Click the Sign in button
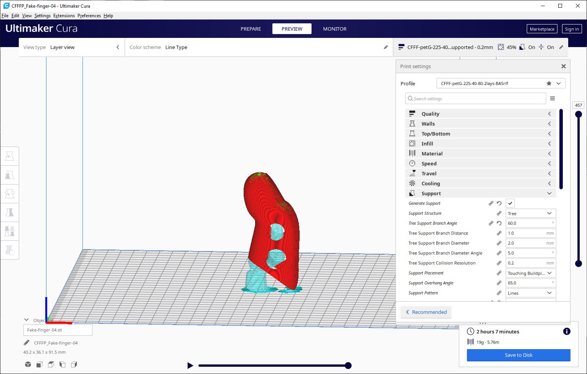 click(x=572, y=29)
